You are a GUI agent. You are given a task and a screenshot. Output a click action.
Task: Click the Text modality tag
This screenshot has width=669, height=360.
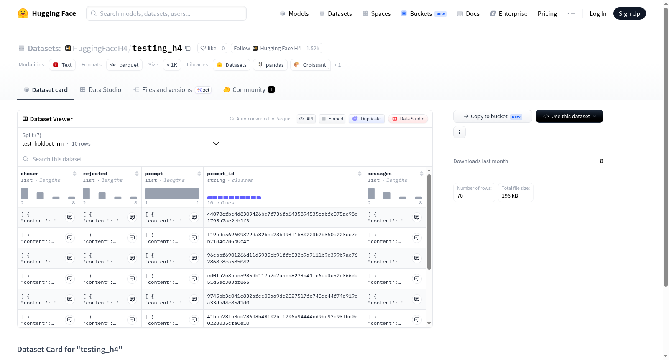coord(62,65)
